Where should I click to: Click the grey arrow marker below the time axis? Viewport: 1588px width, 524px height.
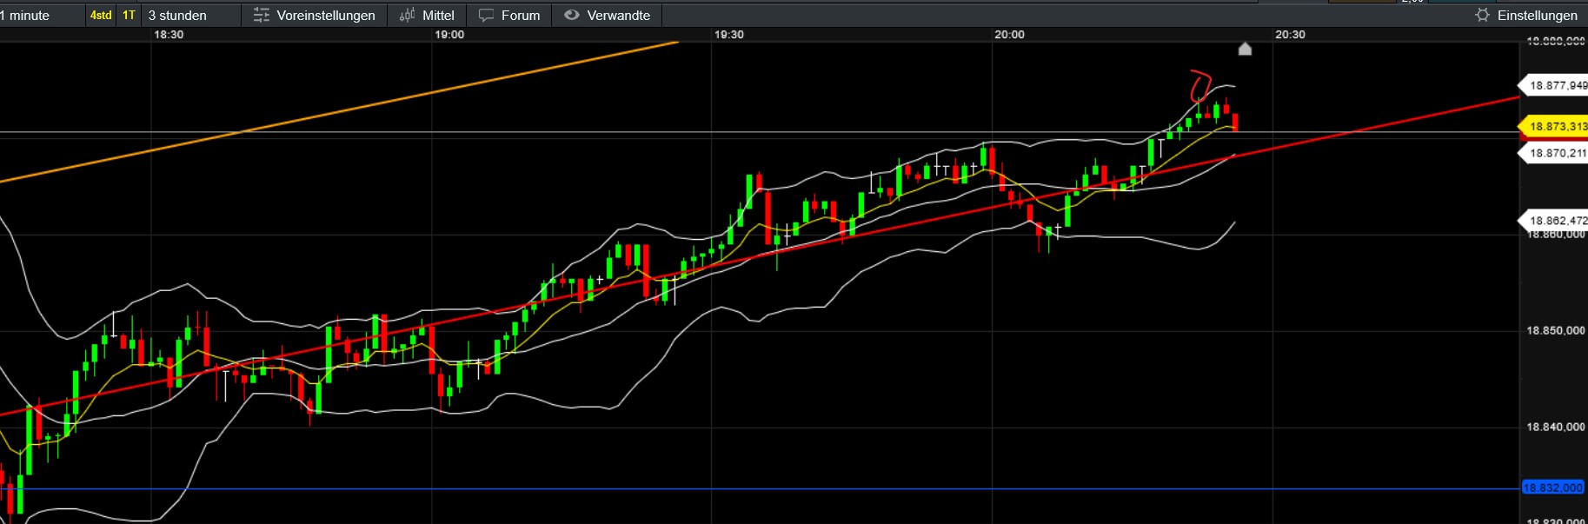[x=1245, y=49]
